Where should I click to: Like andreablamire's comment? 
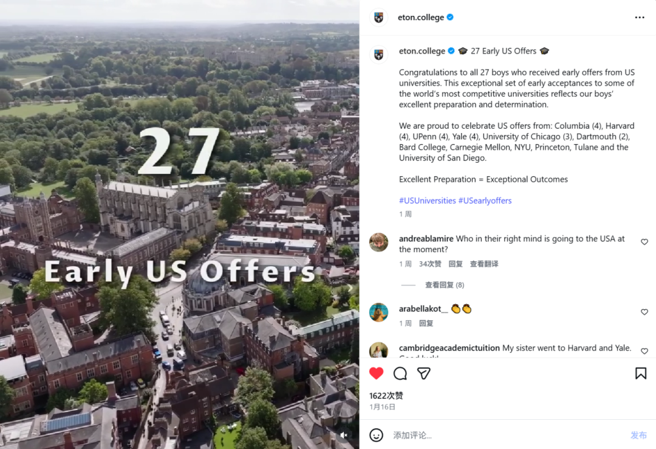[644, 242]
